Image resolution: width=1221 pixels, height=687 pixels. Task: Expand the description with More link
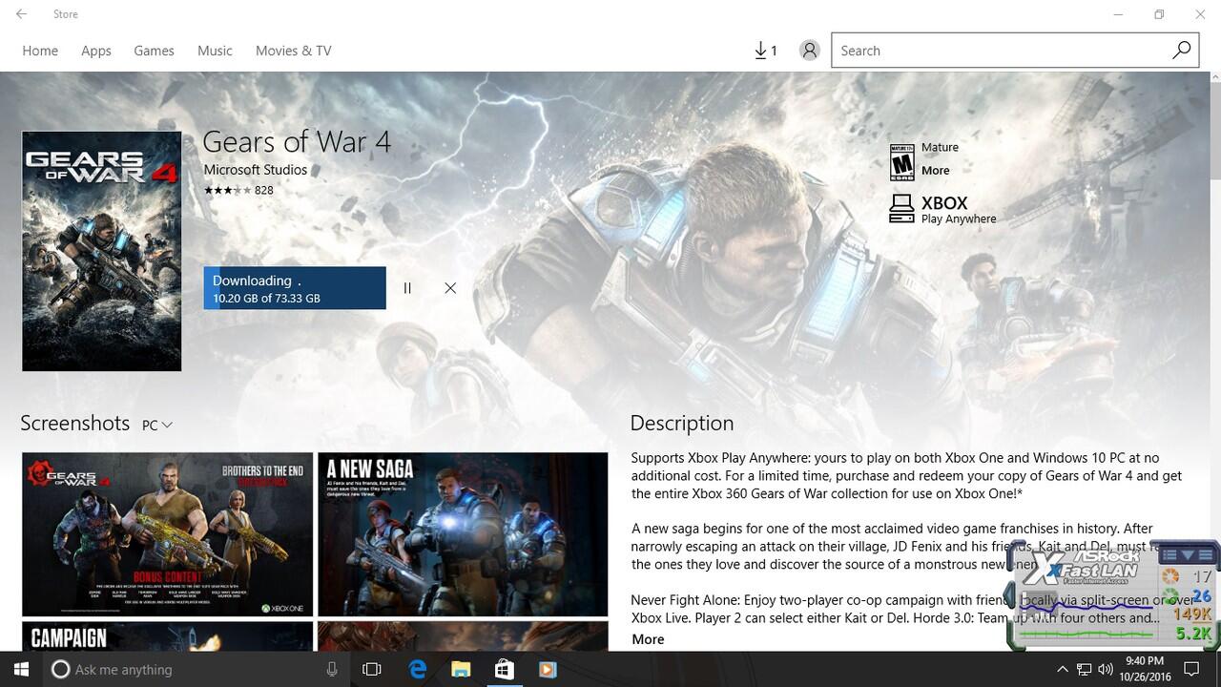click(x=648, y=639)
